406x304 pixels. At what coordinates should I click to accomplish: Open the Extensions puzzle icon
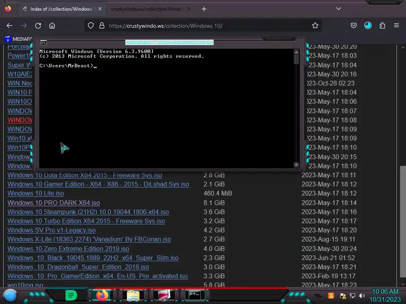(x=382, y=26)
